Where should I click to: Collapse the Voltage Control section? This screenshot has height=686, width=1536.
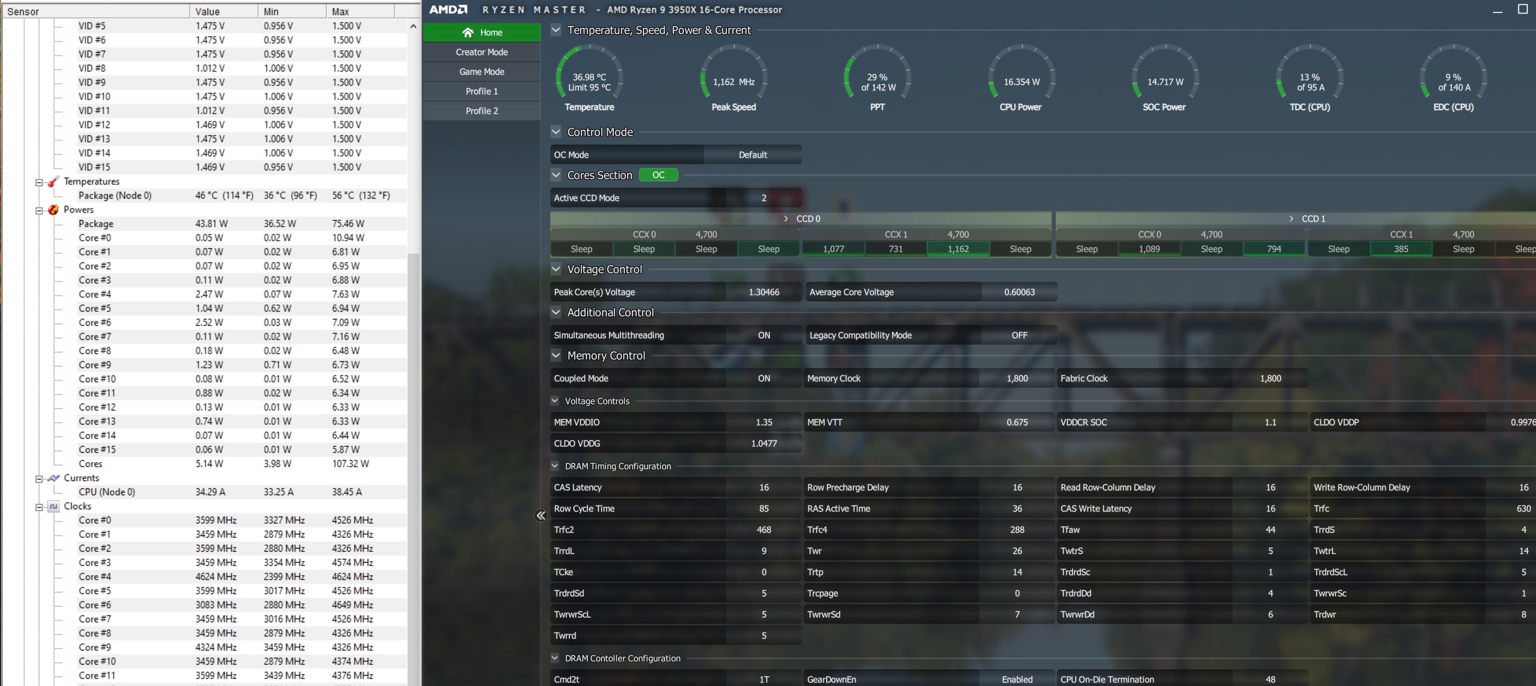click(556, 269)
